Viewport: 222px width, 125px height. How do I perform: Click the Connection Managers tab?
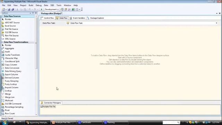tap(51, 103)
